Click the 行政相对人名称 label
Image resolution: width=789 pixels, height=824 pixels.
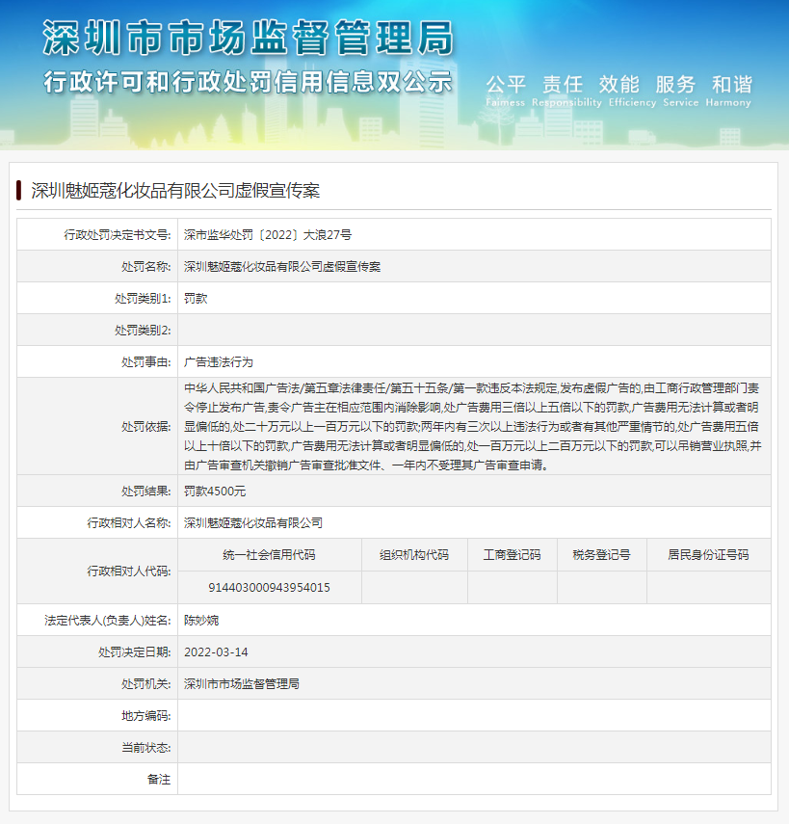[129, 523]
